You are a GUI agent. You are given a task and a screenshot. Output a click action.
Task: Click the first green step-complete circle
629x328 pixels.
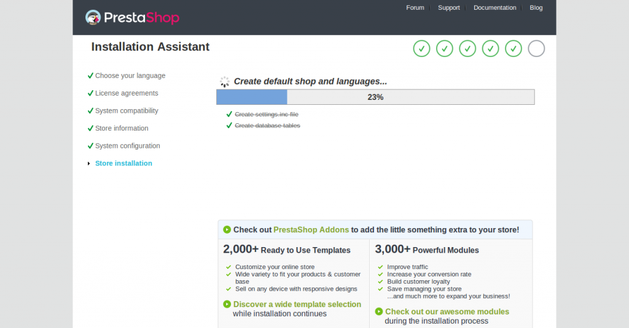point(421,48)
